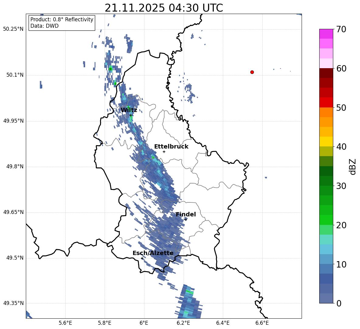Pick the dark red colorbar segment below 60
360x329 pixels.
point(326,73)
